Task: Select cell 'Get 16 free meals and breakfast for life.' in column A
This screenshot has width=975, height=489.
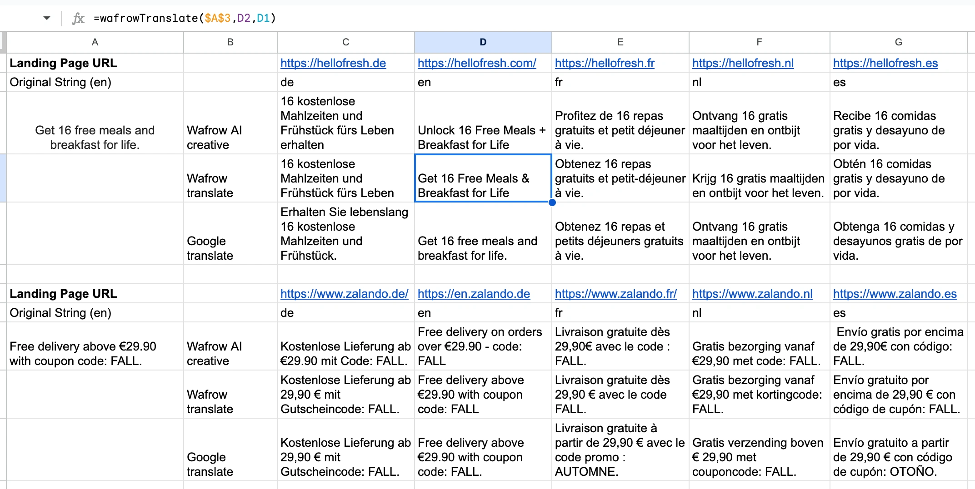Action: (95, 123)
